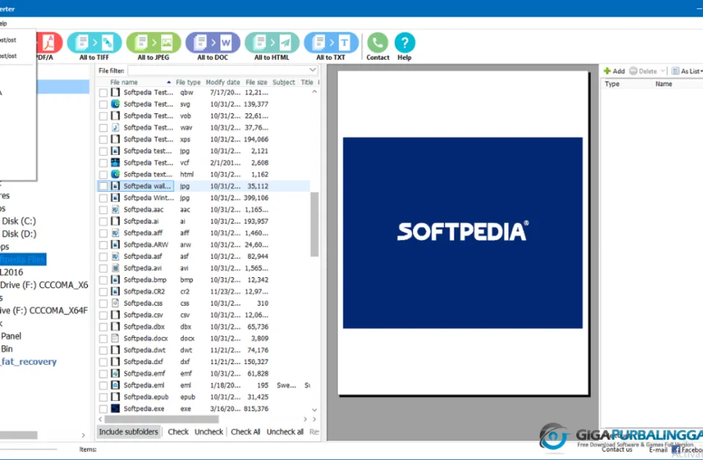Click file list scroll right arrow
Viewport: 703px width, 460px height.
305,419
